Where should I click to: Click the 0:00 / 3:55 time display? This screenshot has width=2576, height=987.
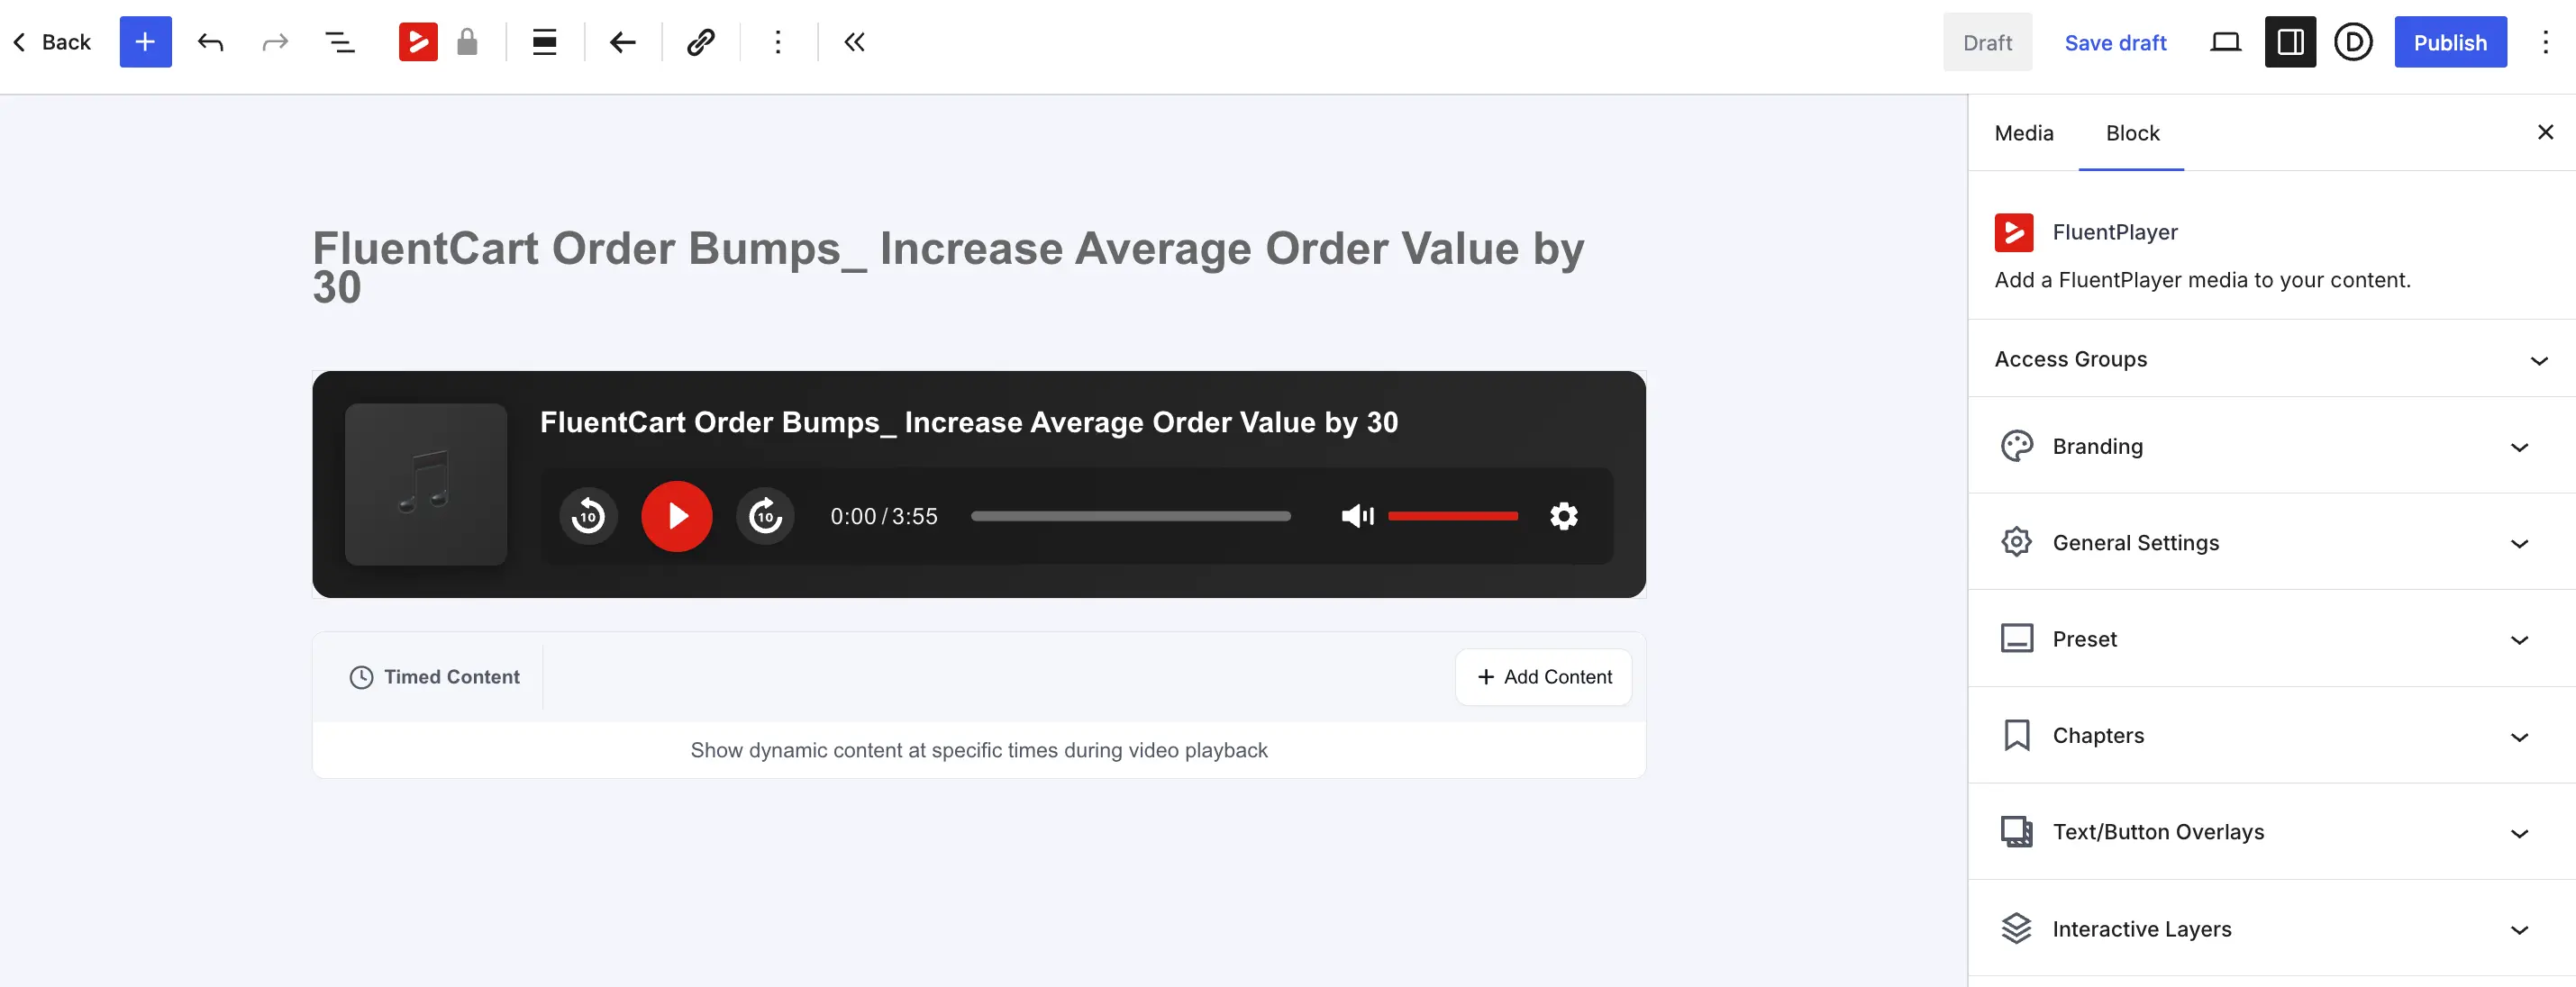point(884,517)
